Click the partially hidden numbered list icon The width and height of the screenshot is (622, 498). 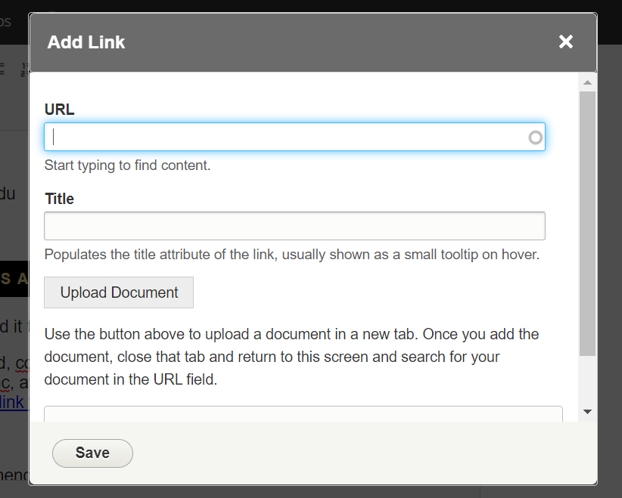pyautogui.click(x=23, y=70)
